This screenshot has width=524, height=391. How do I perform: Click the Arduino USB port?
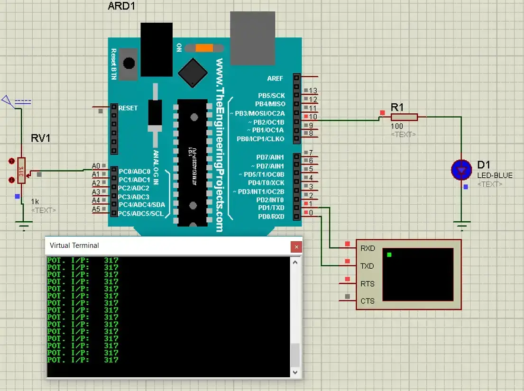[x=253, y=38]
